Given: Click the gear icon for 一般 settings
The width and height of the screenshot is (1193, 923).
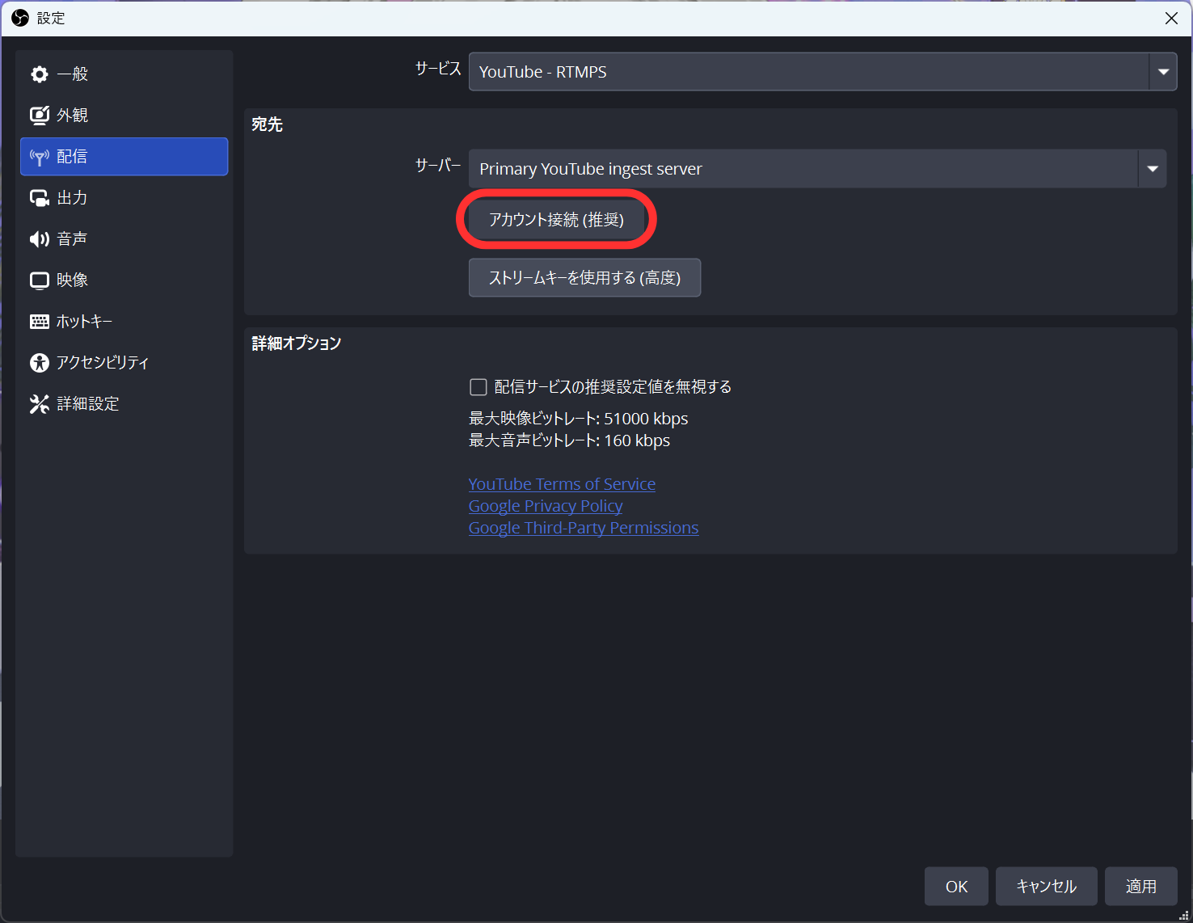Looking at the screenshot, I should tap(40, 74).
